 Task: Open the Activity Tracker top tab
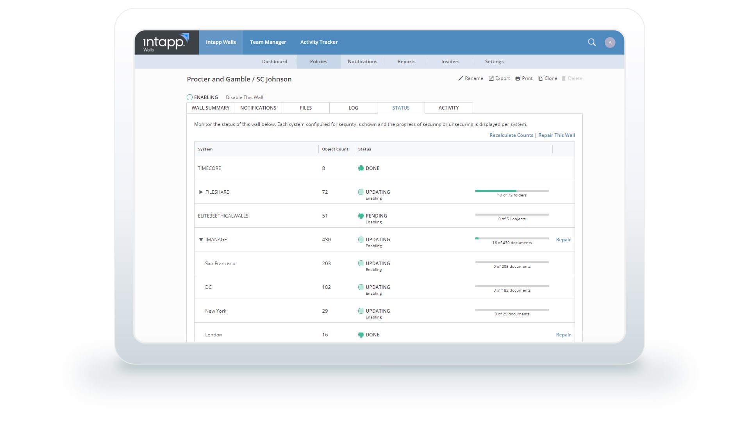pos(319,42)
